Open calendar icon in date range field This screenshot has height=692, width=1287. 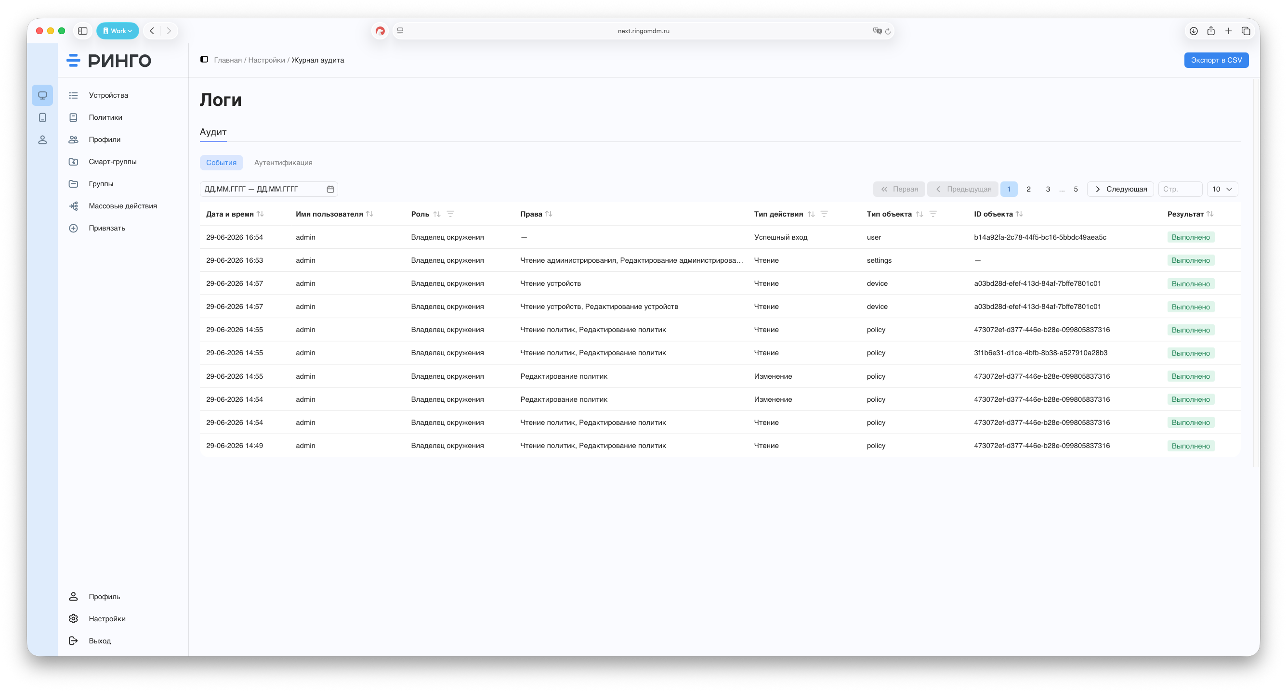point(330,189)
